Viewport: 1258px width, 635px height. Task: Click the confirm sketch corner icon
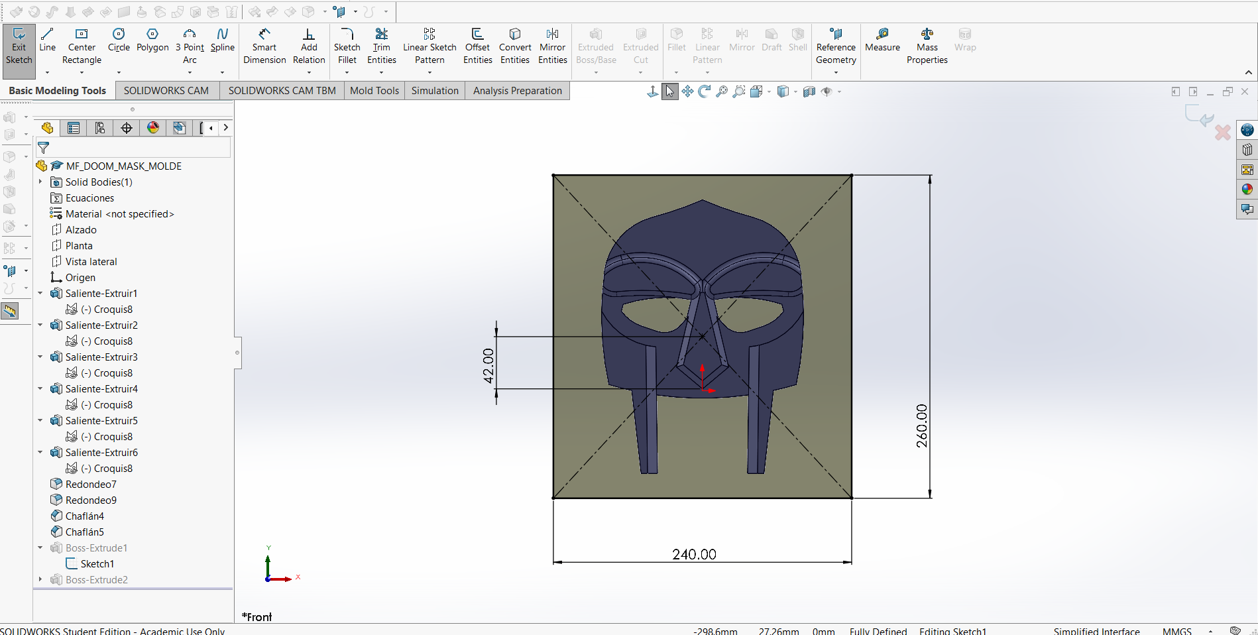pyautogui.click(x=1200, y=115)
